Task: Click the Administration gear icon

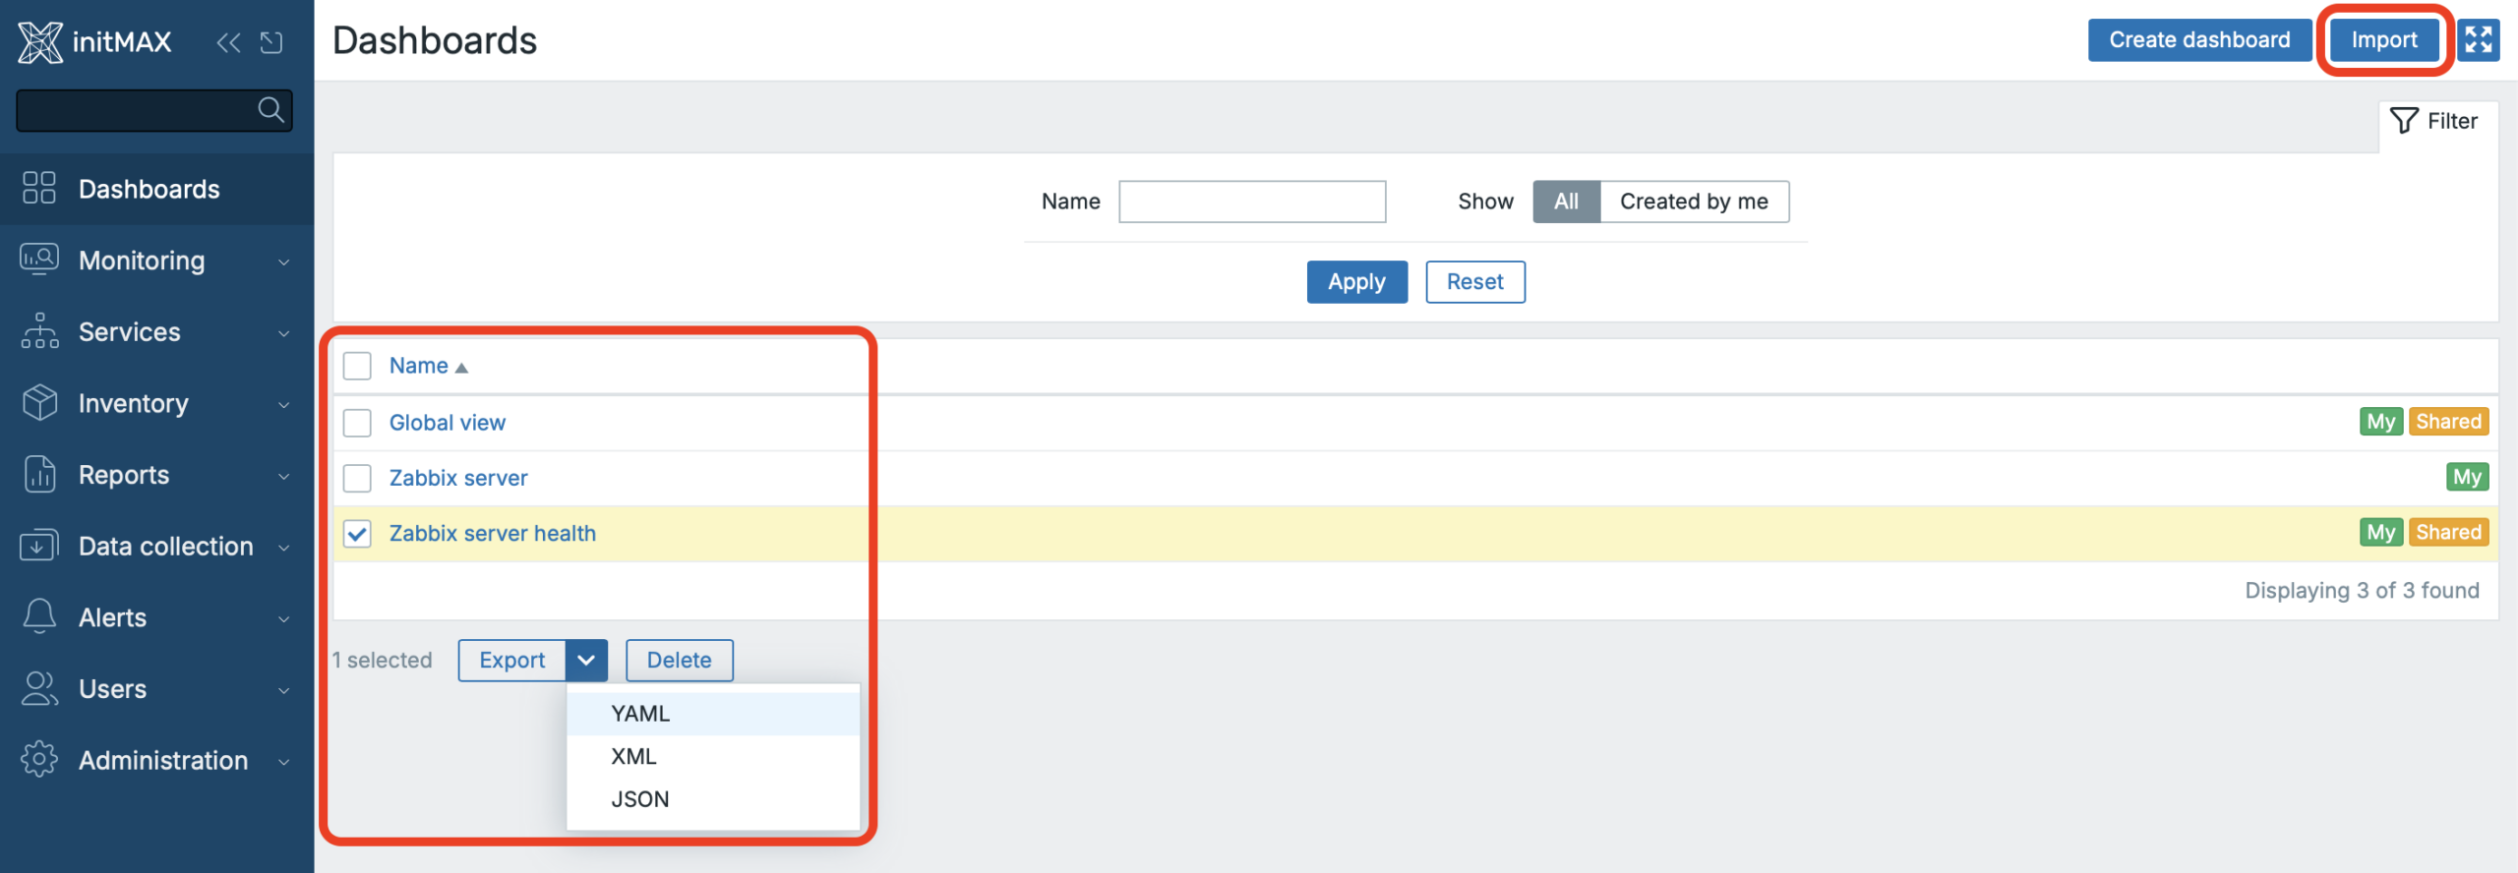Action: click(x=39, y=759)
